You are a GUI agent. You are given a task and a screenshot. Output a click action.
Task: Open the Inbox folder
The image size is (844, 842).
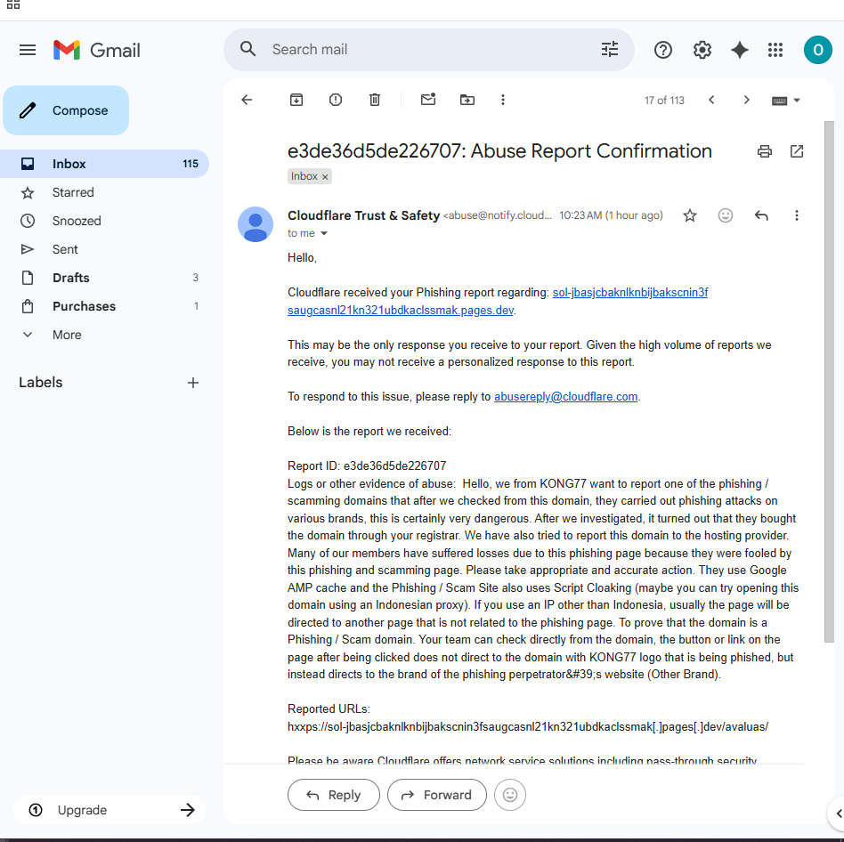[x=104, y=164]
